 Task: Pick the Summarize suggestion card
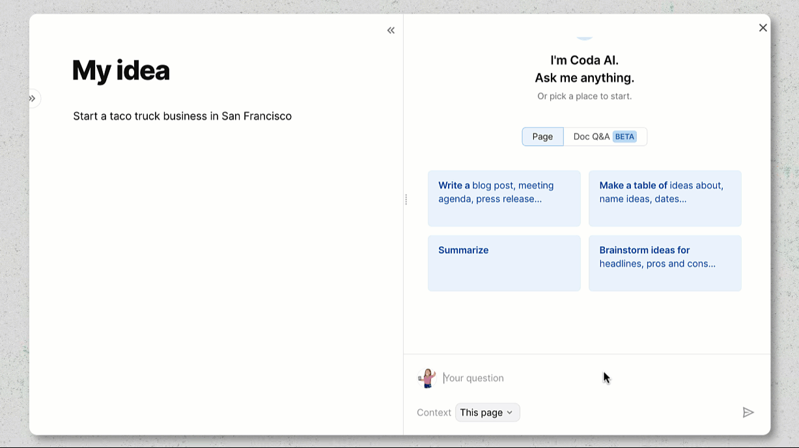pyautogui.click(x=504, y=262)
